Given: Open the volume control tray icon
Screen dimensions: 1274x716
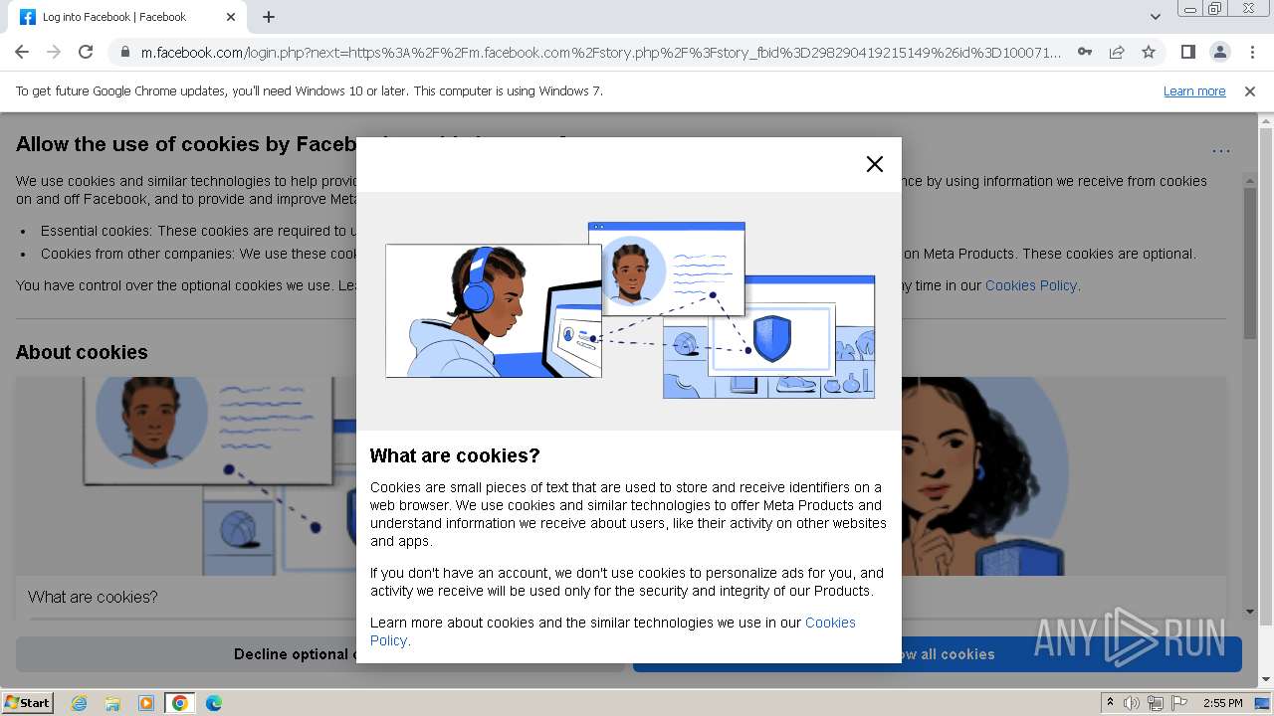Looking at the screenshot, I should click(x=1132, y=703).
